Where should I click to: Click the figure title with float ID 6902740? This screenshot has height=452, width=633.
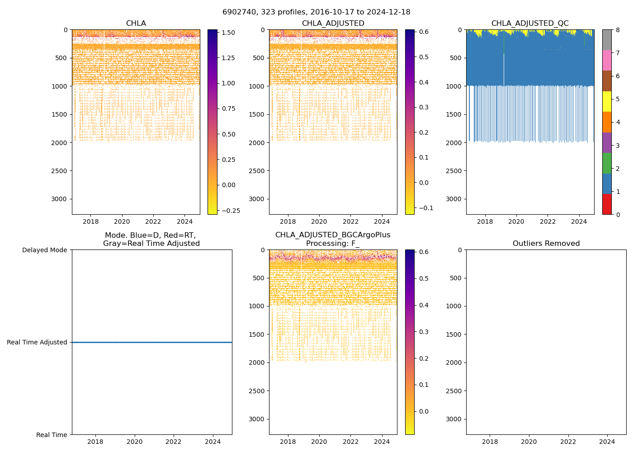click(x=316, y=12)
